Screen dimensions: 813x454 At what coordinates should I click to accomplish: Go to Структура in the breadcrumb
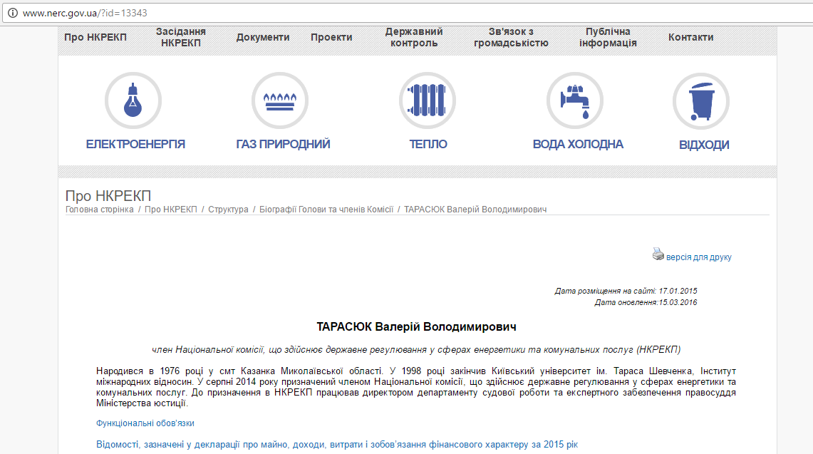(228, 210)
